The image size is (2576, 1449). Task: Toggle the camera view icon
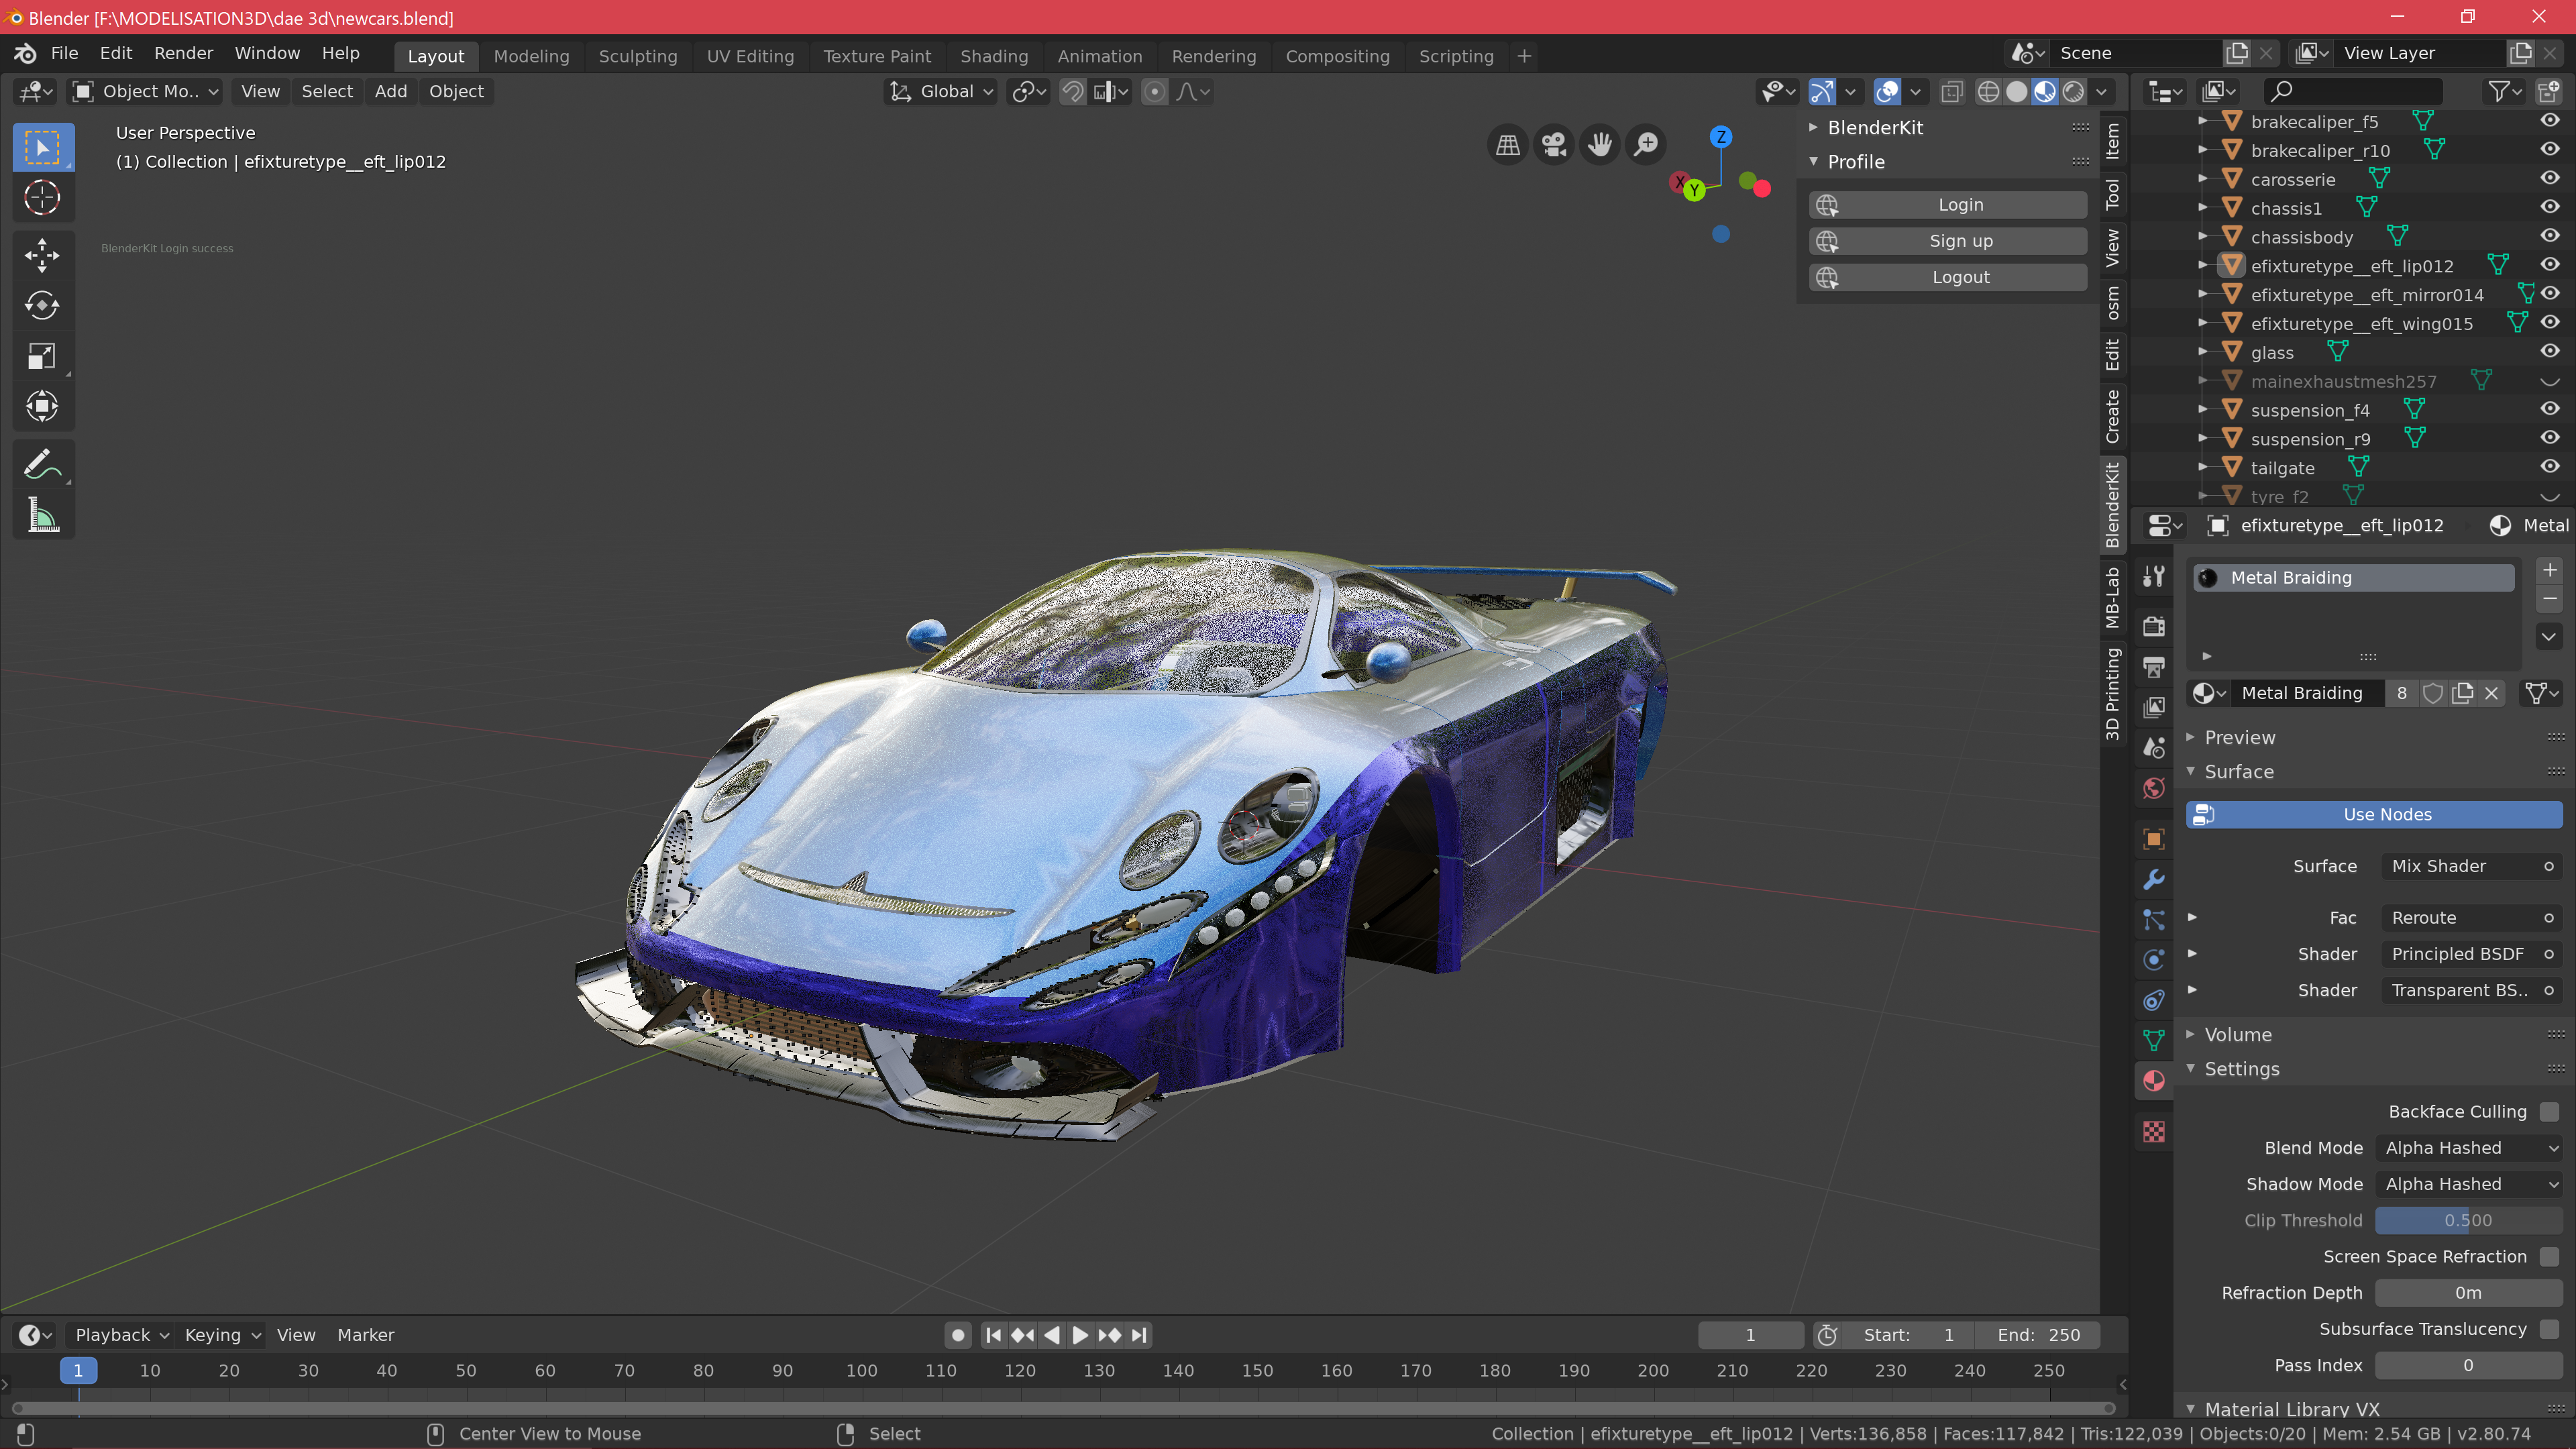1553,145
